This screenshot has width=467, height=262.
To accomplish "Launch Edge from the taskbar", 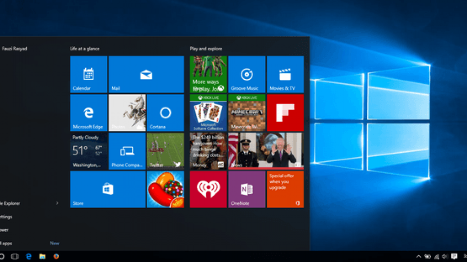I will 29,256.
